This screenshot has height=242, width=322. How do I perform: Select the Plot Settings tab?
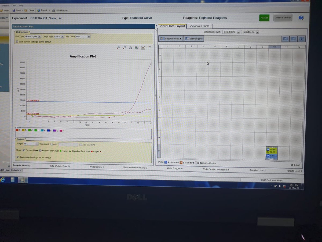tap(22, 32)
